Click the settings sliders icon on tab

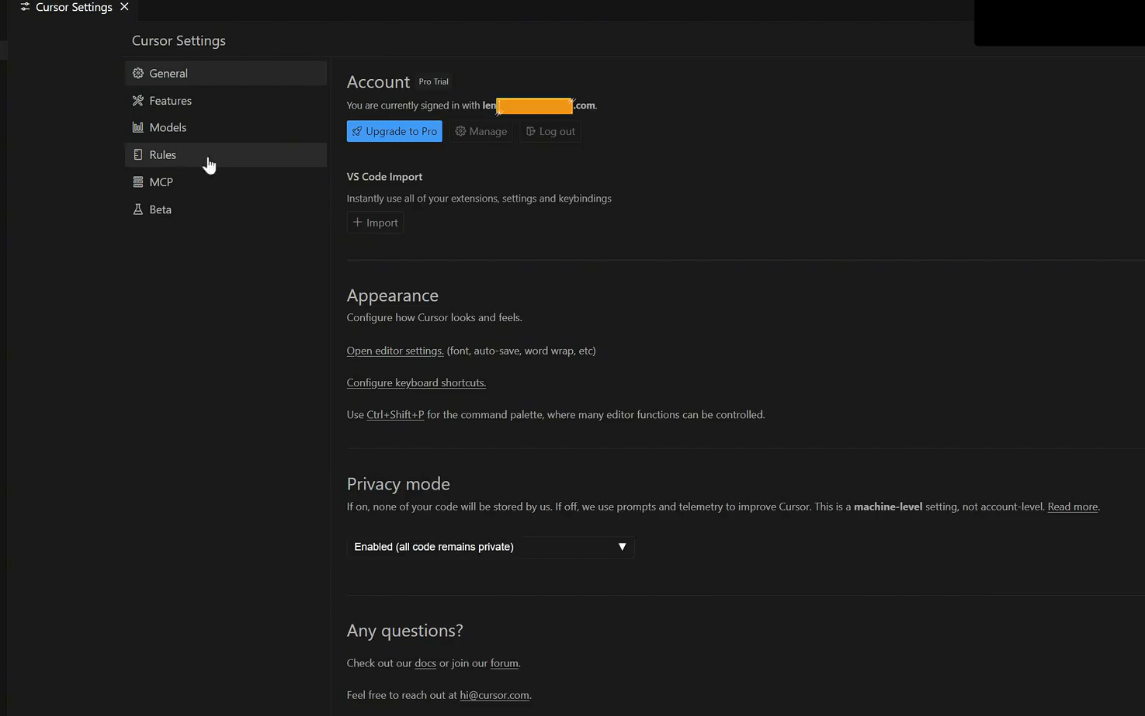pos(25,7)
